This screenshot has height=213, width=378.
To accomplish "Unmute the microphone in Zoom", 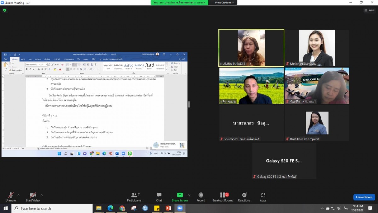I will 10,197.
